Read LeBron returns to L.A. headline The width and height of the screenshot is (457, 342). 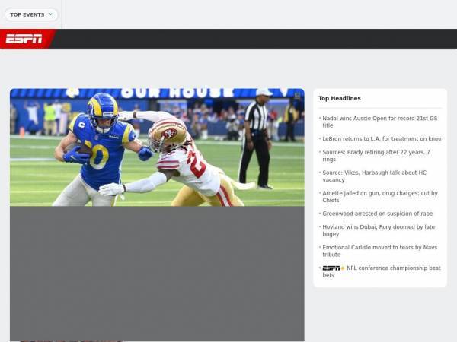tap(382, 139)
